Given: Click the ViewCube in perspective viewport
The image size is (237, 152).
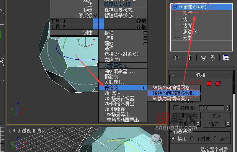Looking at the screenshot, I should click(156, 138).
